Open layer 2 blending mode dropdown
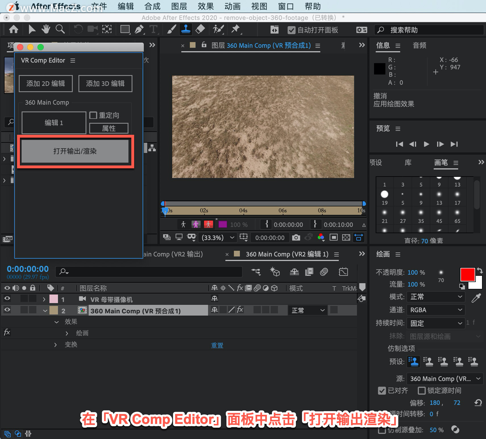Viewport: 486px width, 439px height. [308, 310]
